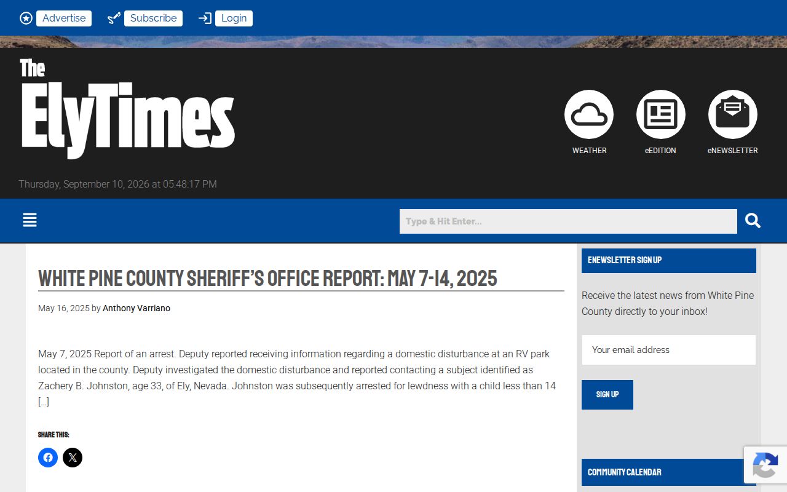Open the Subscribe link

pyautogui.click(x=154, y=18)
